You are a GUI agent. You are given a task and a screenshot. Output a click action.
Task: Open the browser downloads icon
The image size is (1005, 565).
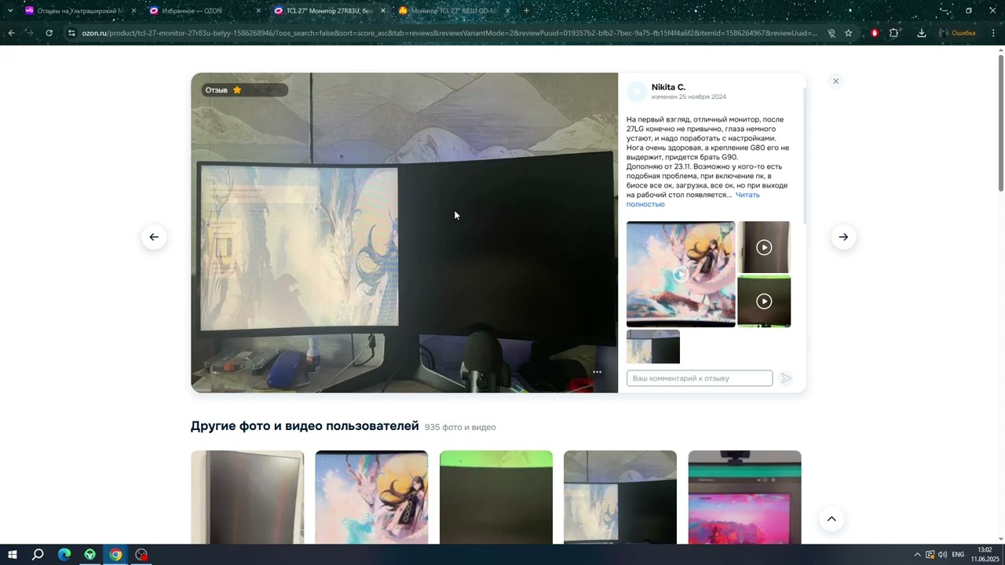pos(921,33)
